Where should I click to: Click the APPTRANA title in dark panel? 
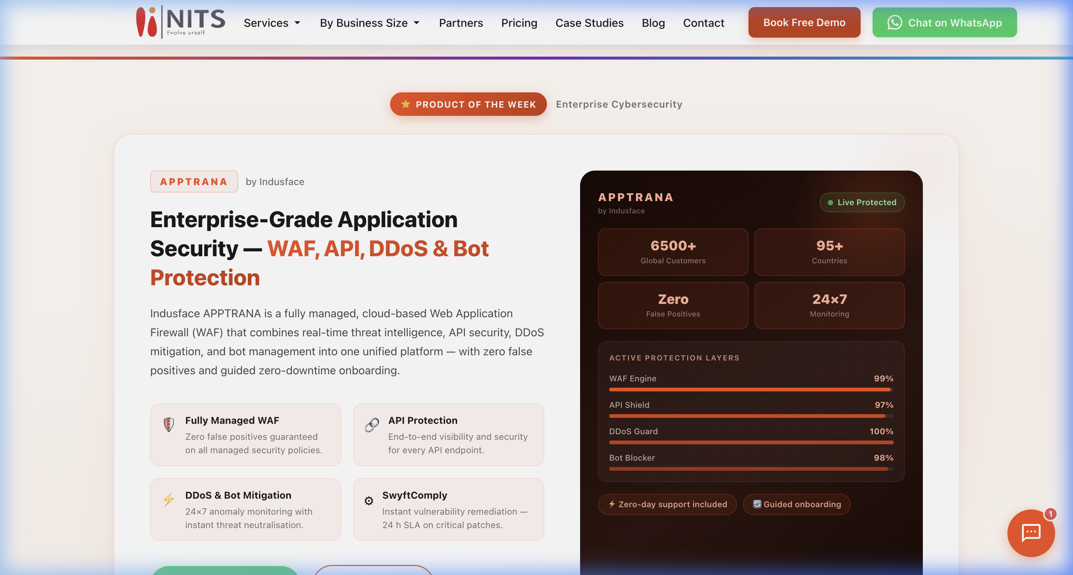pos(636,197)
